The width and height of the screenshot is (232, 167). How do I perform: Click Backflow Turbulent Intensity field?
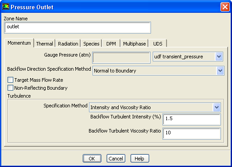pos(192,119)
